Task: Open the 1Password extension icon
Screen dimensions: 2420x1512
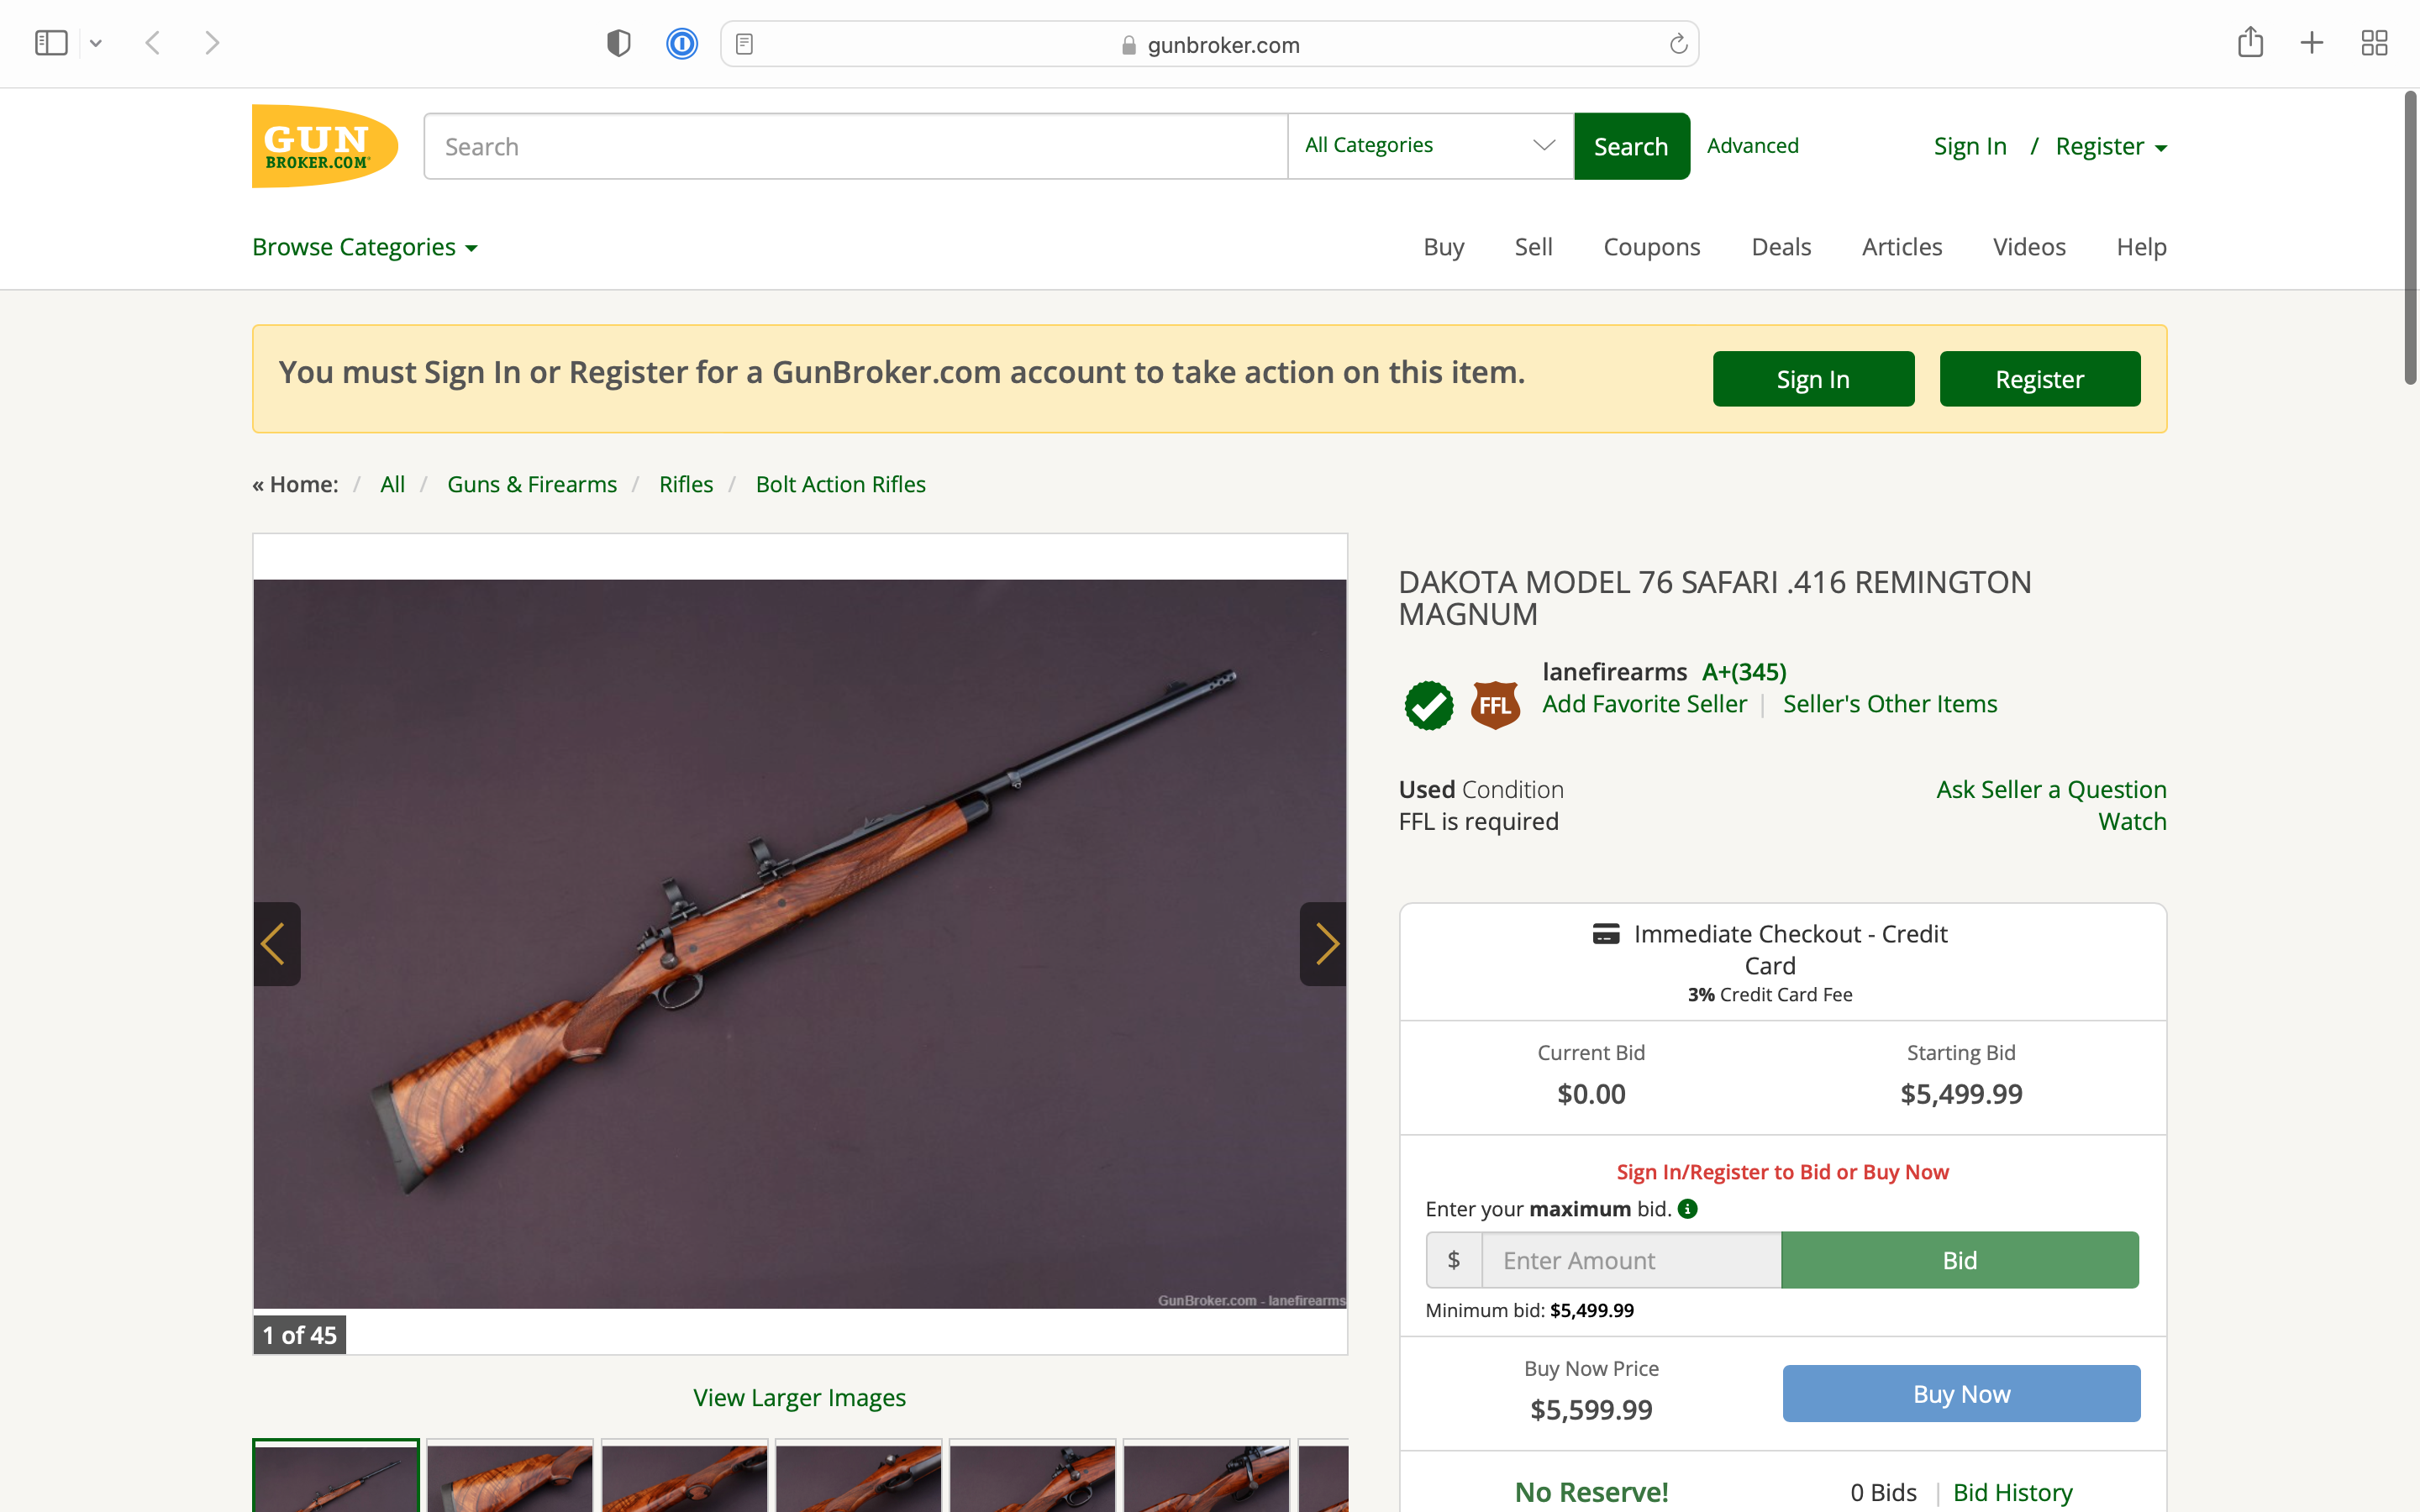Action: [x=682, y=44]
